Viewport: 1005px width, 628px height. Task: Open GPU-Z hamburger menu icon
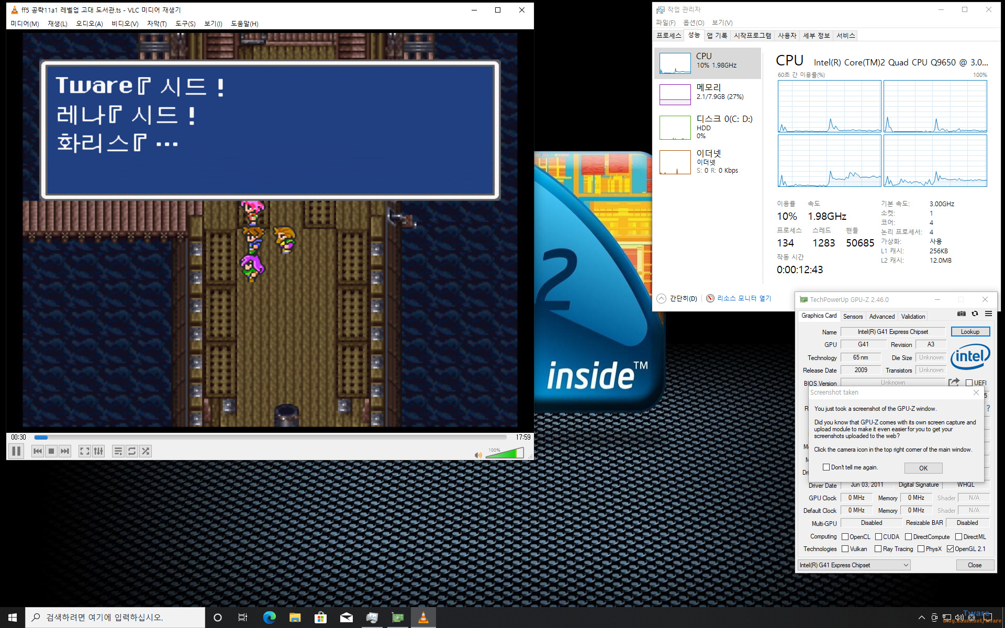[988, 314]
